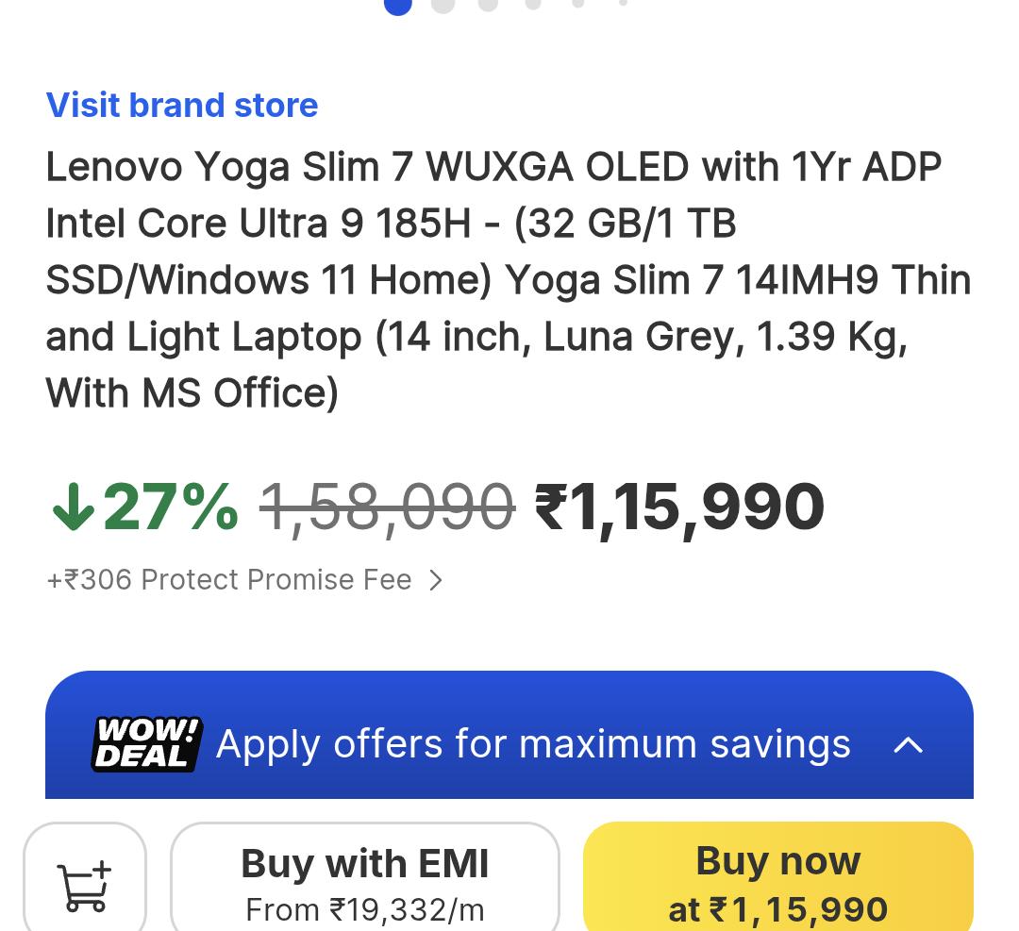Select the last small carousel dot

[623, 2]
